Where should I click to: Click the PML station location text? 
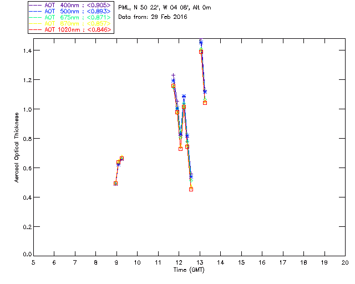[165, 7]
